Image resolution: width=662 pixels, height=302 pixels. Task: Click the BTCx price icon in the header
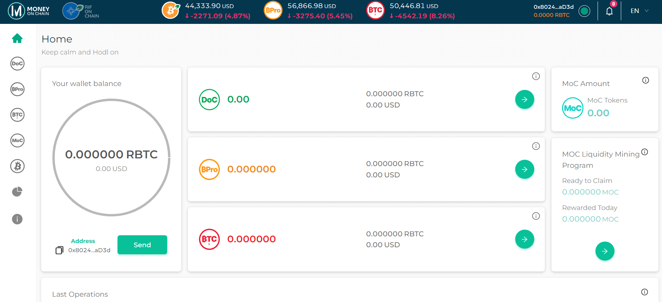pyautogui.click(x=375, y=11)
